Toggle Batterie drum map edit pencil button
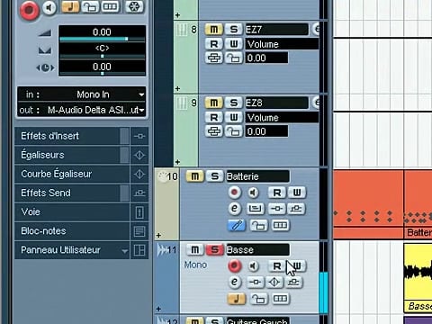432x324 pixels. (237, 225)
